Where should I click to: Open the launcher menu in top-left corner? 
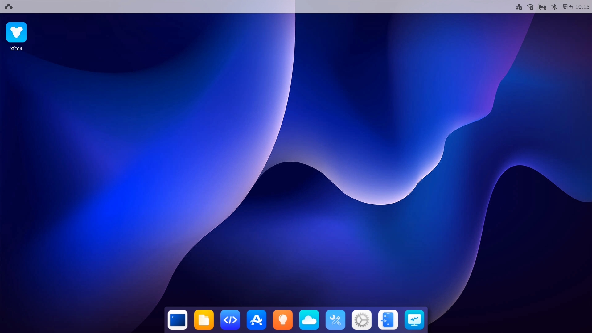(x=9, y=6)
